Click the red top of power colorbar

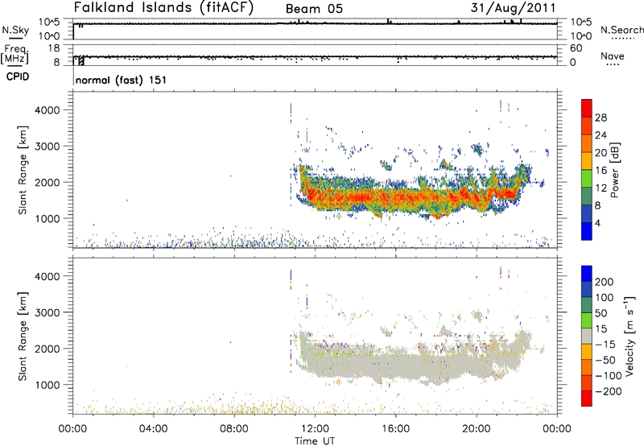587,106
